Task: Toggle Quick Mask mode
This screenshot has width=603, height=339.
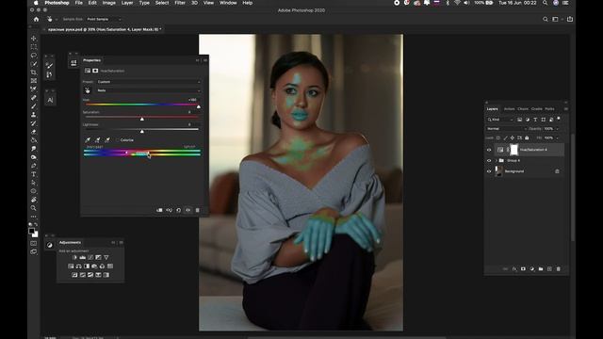Action: coord(34,243)
